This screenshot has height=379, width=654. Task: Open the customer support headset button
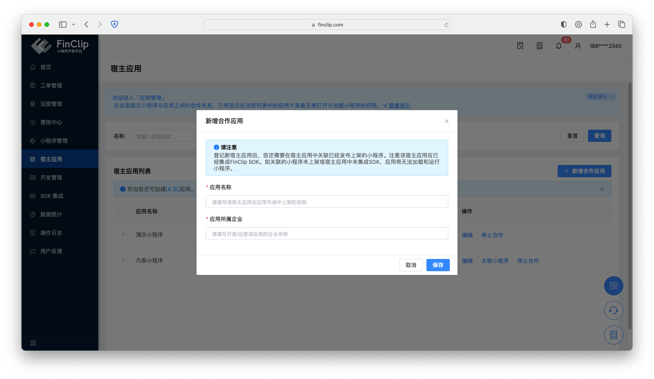point(613,310)
